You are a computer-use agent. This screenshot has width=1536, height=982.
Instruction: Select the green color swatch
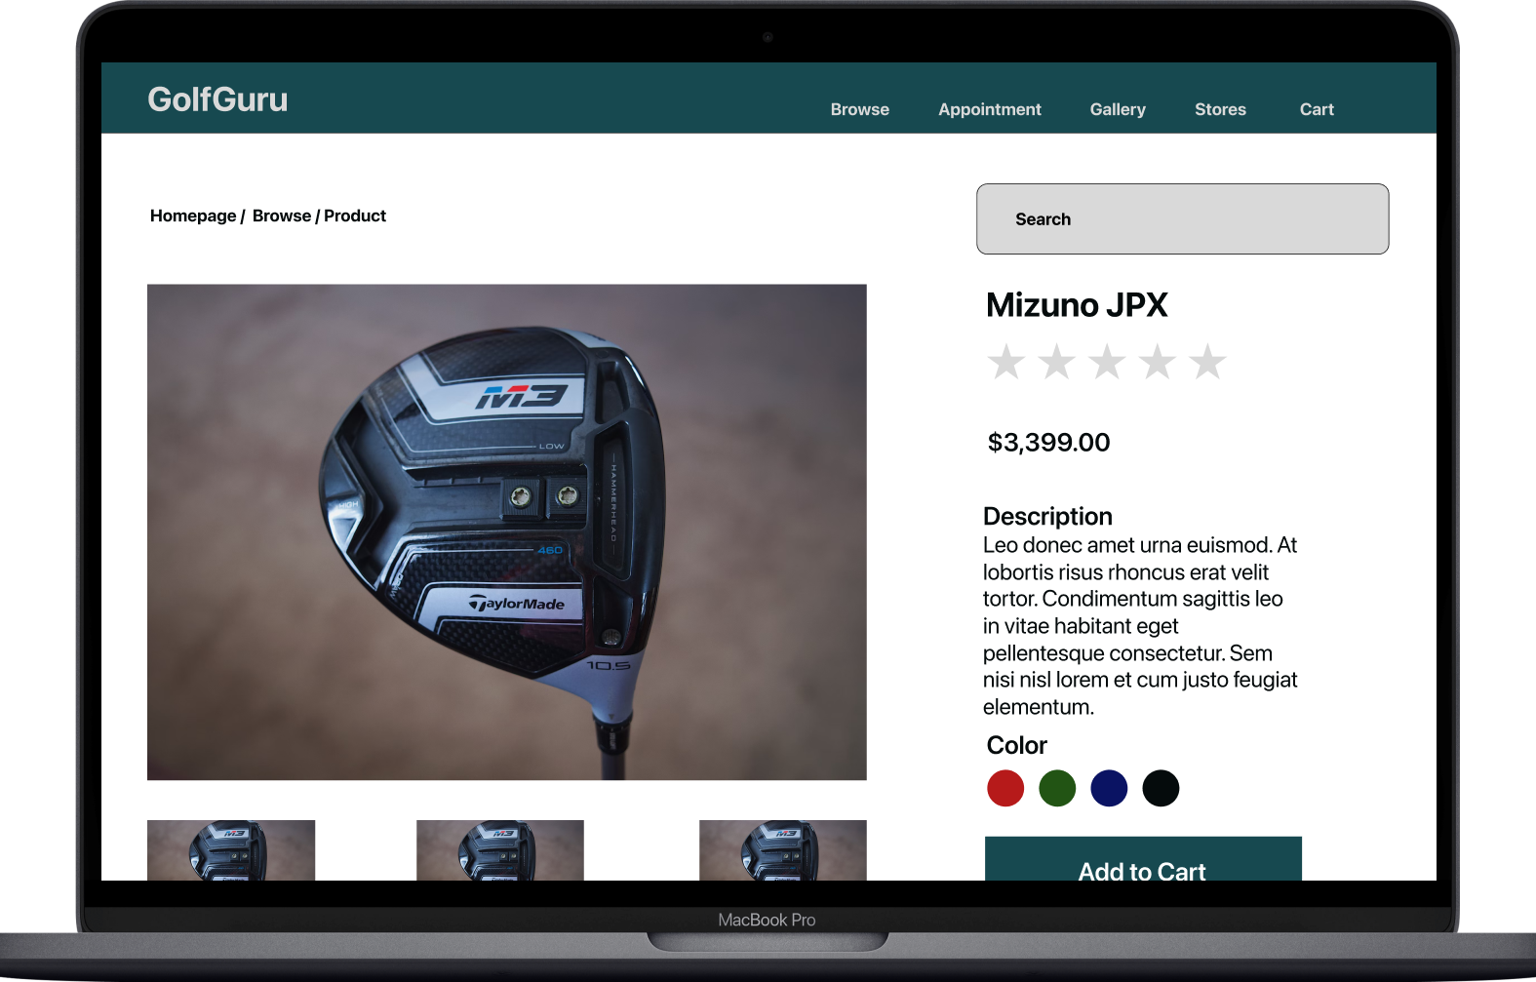1057,788
